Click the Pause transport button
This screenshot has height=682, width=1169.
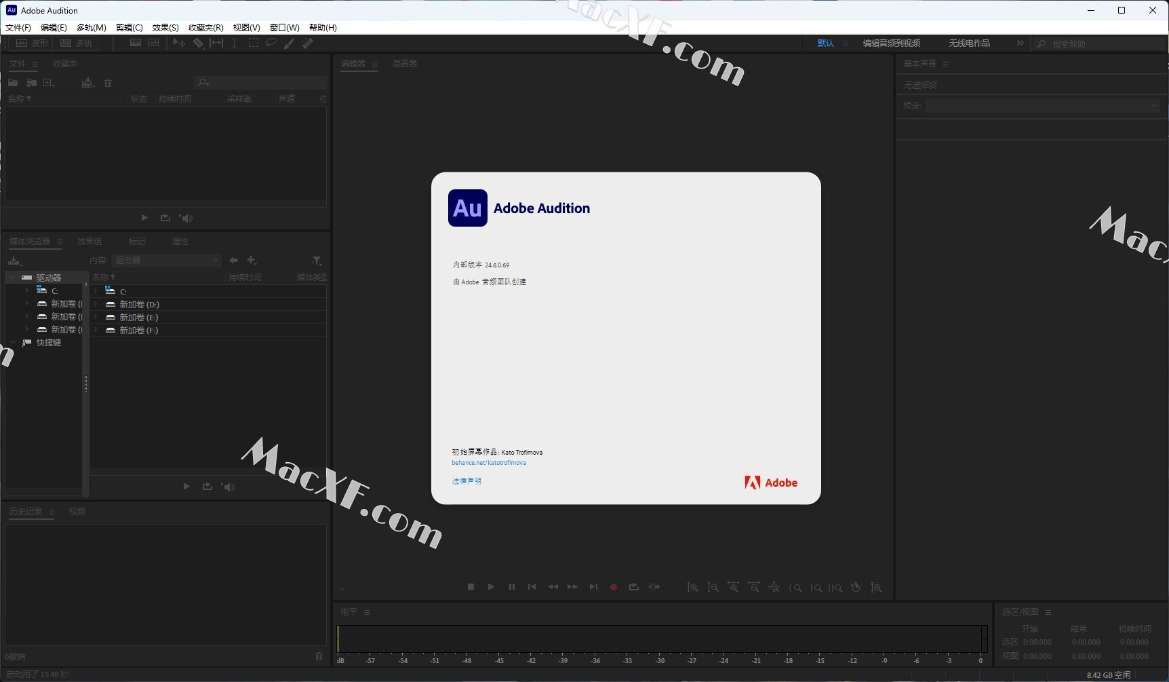(512, 587)
